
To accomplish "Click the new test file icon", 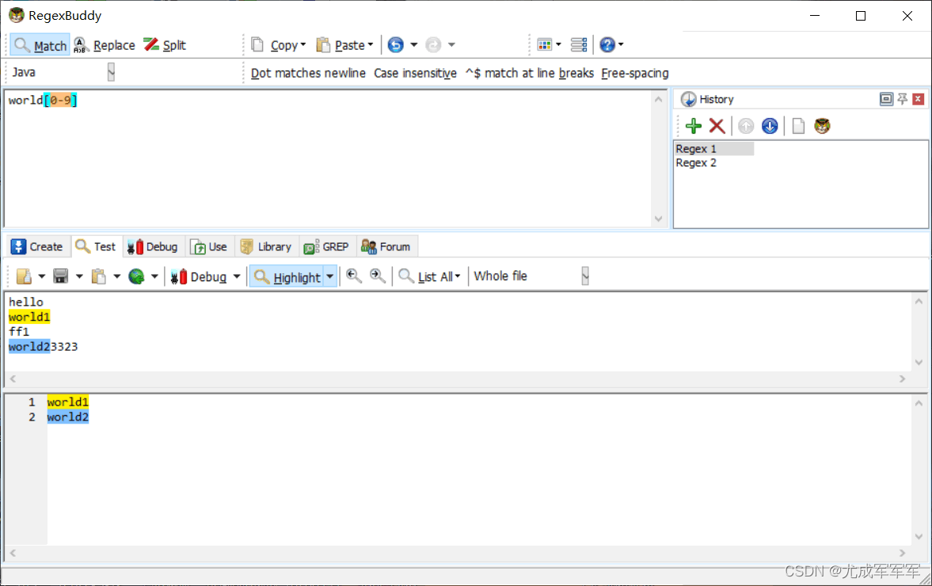I will [x=25, y=276].
